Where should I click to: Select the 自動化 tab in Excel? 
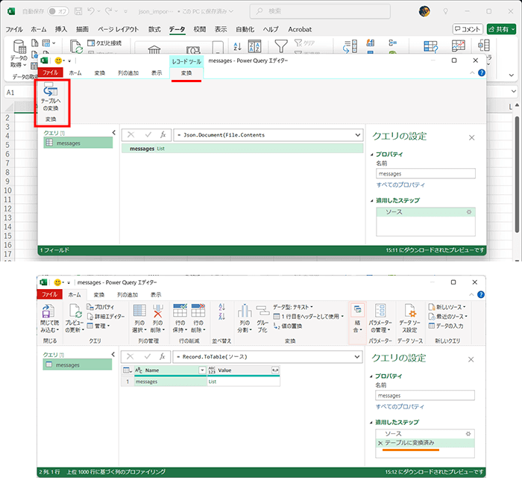pos(245,29)
